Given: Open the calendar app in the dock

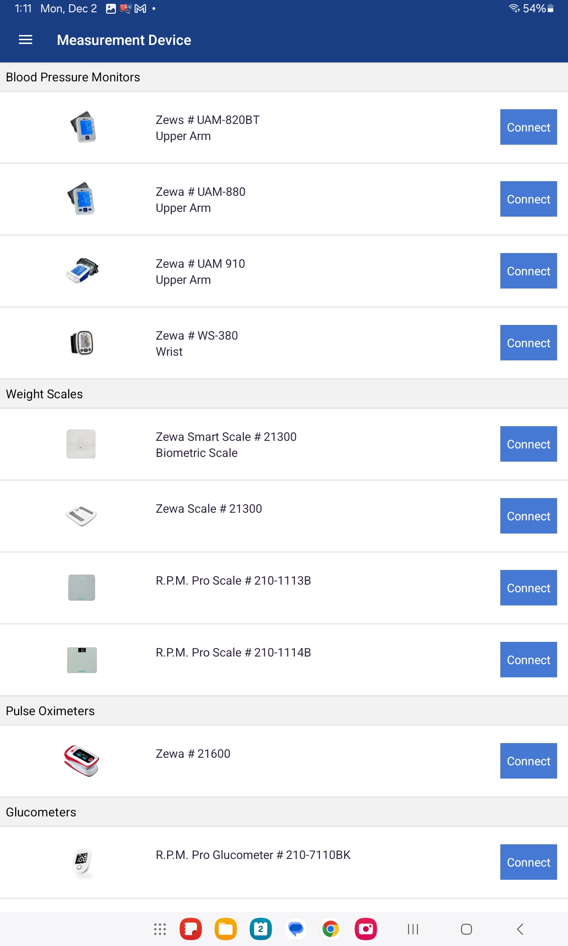Looking at the screenshot, I should pos(261,929).
